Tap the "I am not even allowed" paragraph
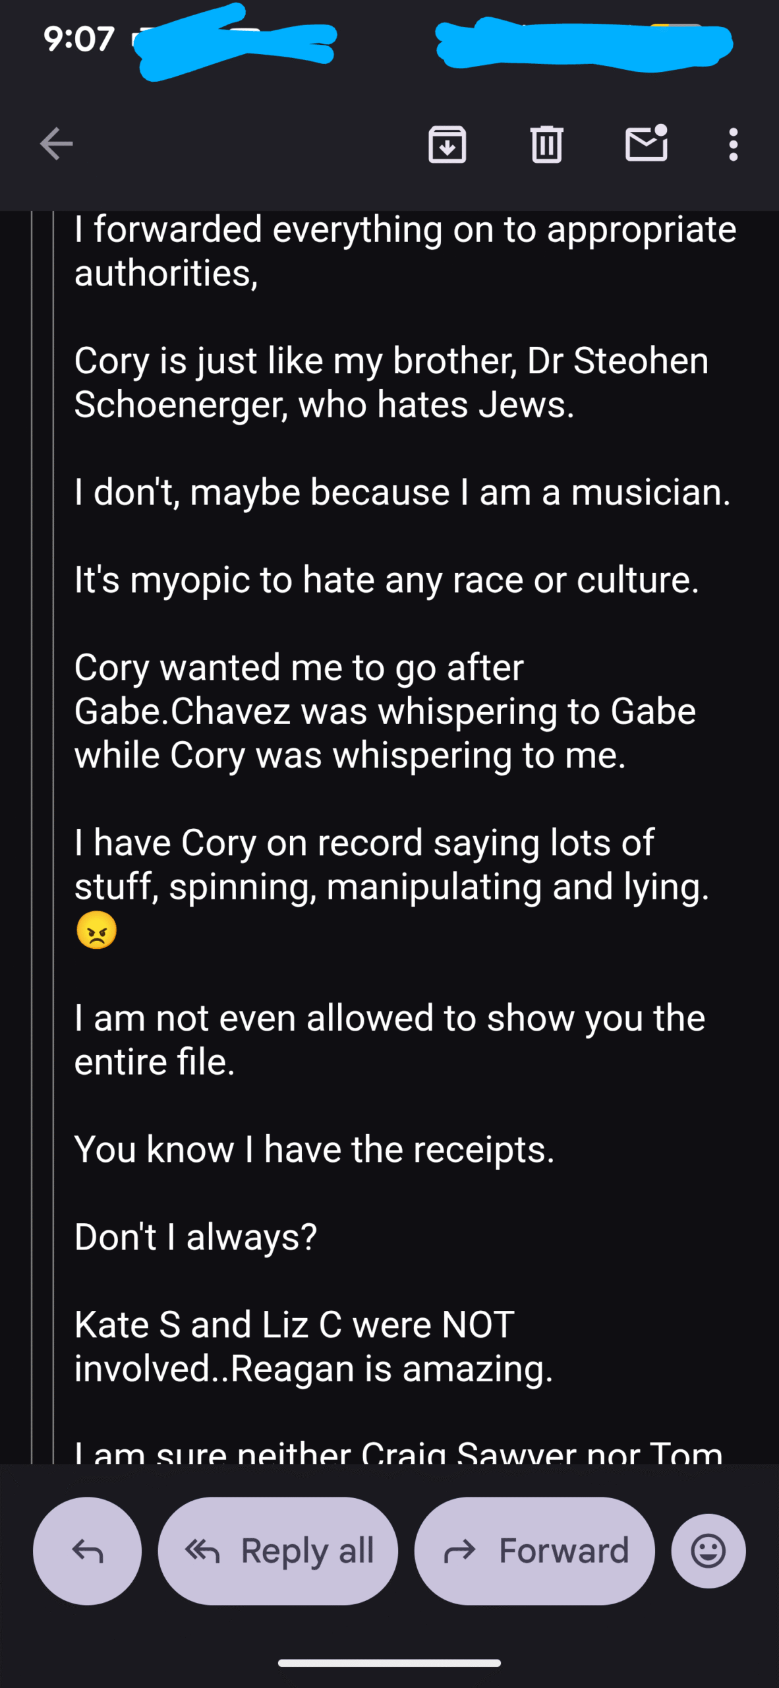 point(389,1040)
